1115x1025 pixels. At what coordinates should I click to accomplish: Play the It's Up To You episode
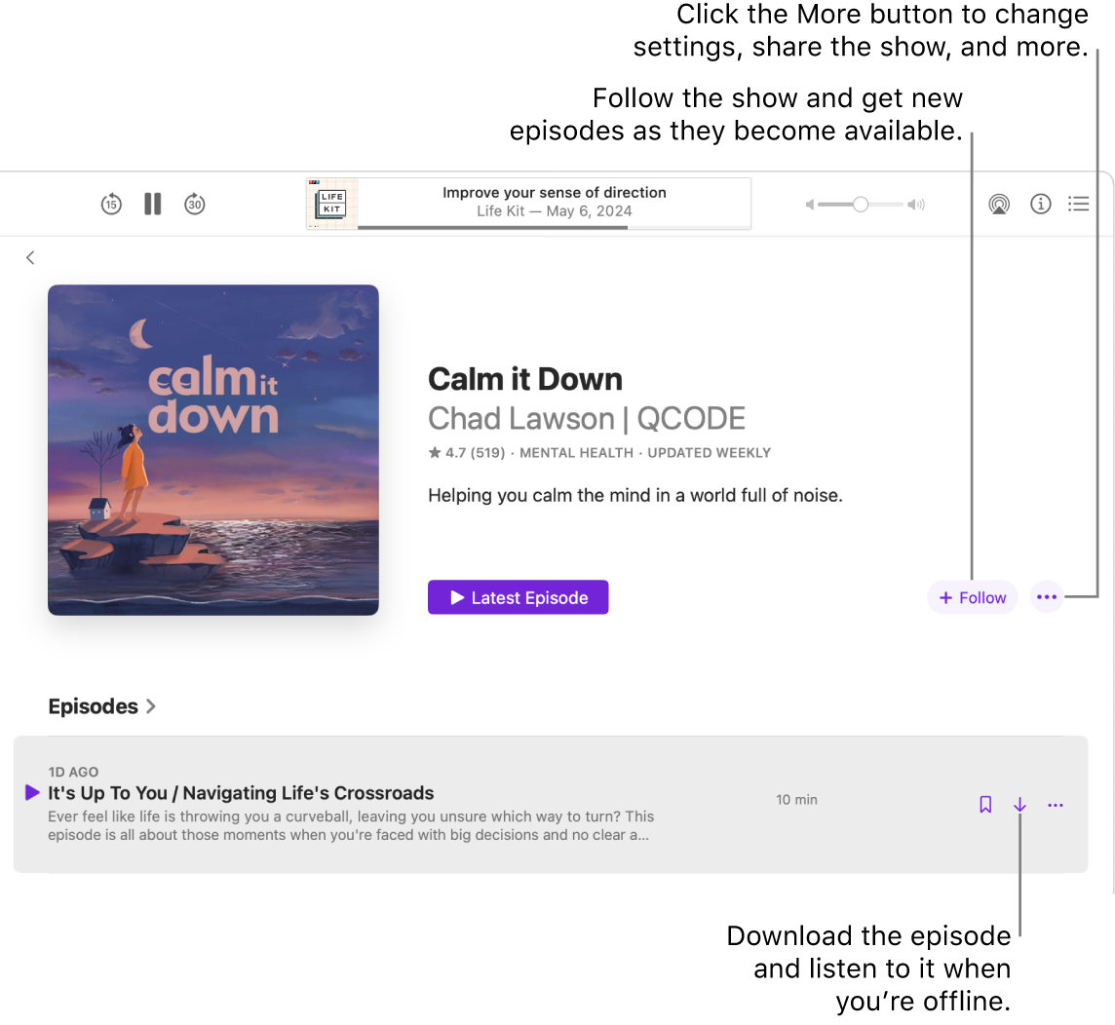point(32,792)
